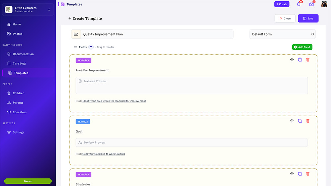The height and width of the screenshot is (186, 331).
Task: Click the TEXTAREA tag on Strategies field
Action: (x=83, y=174)
